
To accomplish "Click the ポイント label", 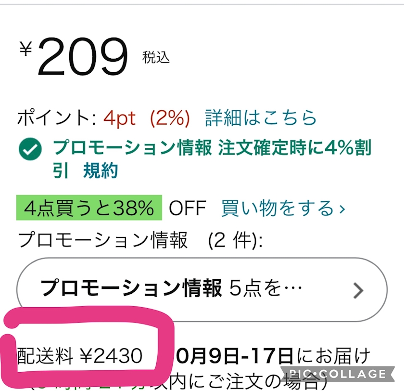I will (52, 118).
